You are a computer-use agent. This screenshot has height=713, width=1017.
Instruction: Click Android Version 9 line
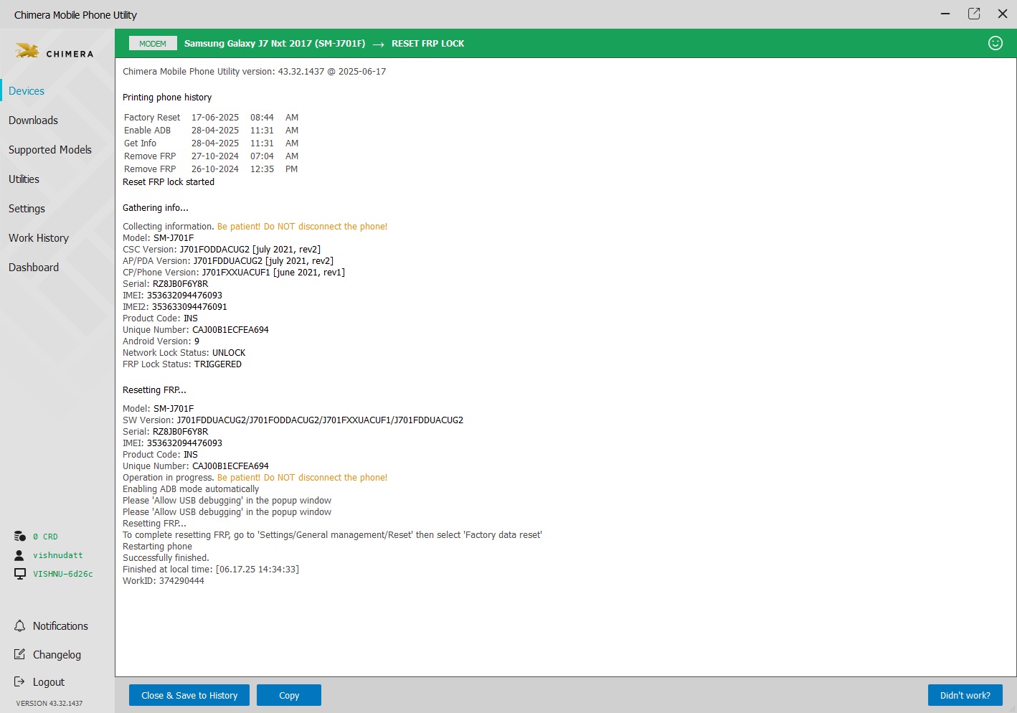click(x=161, y=341)
